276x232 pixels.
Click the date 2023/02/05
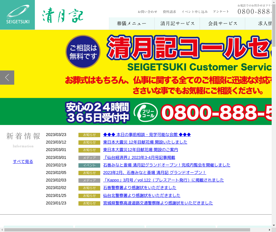click(56, 173)
